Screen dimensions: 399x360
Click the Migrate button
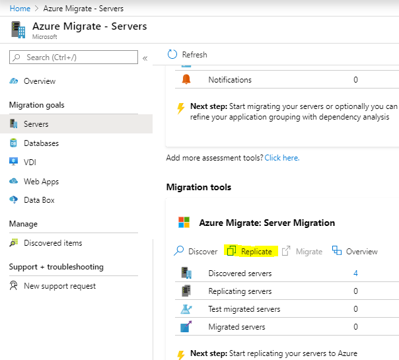[x=309, y=252]
